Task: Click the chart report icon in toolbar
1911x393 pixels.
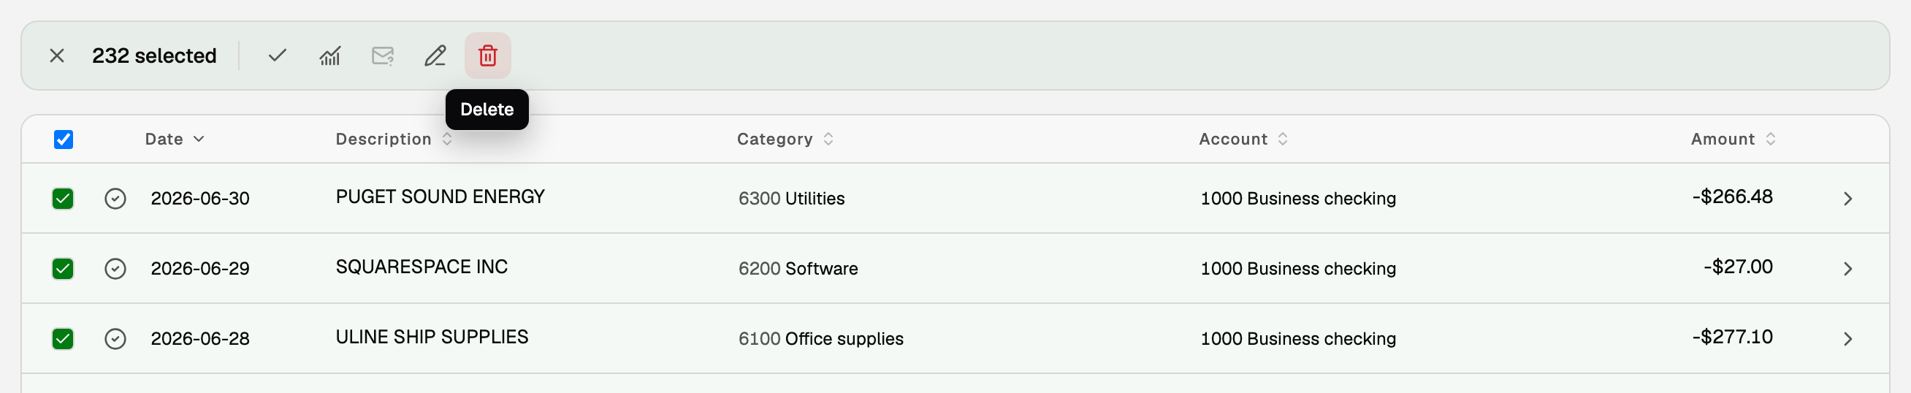Action: coord(330,56)
